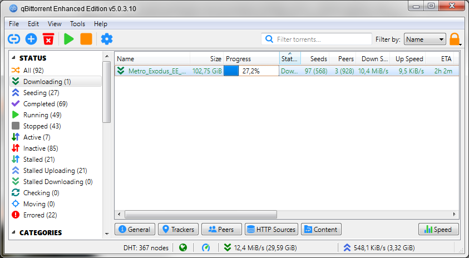Viewport: 469px width, 258px height.
Task: Sort by the Progress column header
Action: [251, 58]
